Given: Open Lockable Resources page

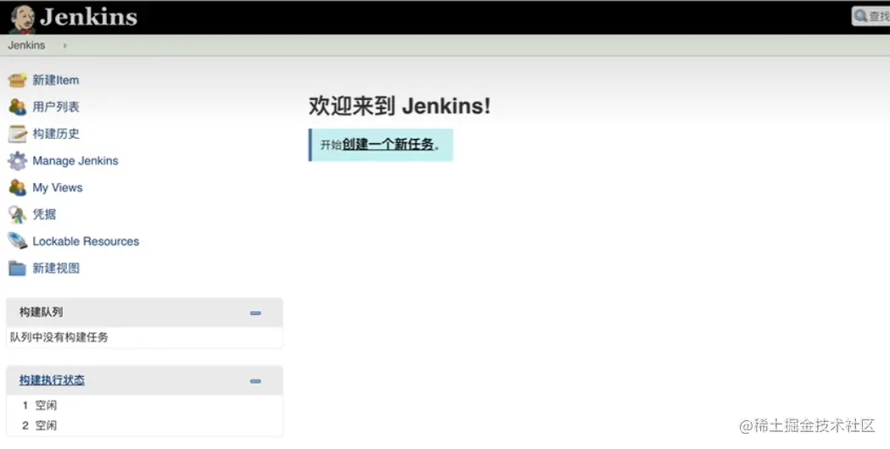Looking at the screenshot, I should pyautogui.click(x=86, y=241).
